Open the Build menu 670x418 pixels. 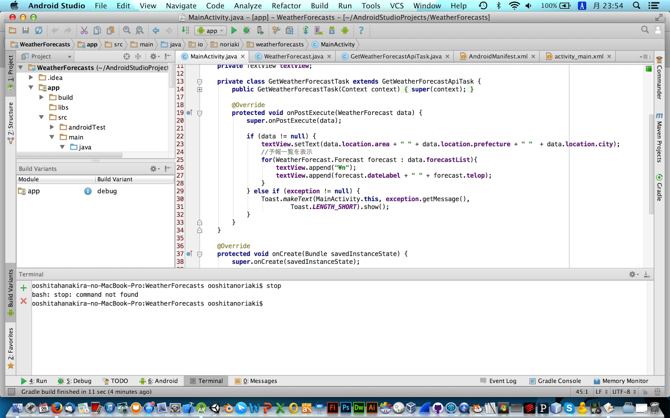pos(320,6)
